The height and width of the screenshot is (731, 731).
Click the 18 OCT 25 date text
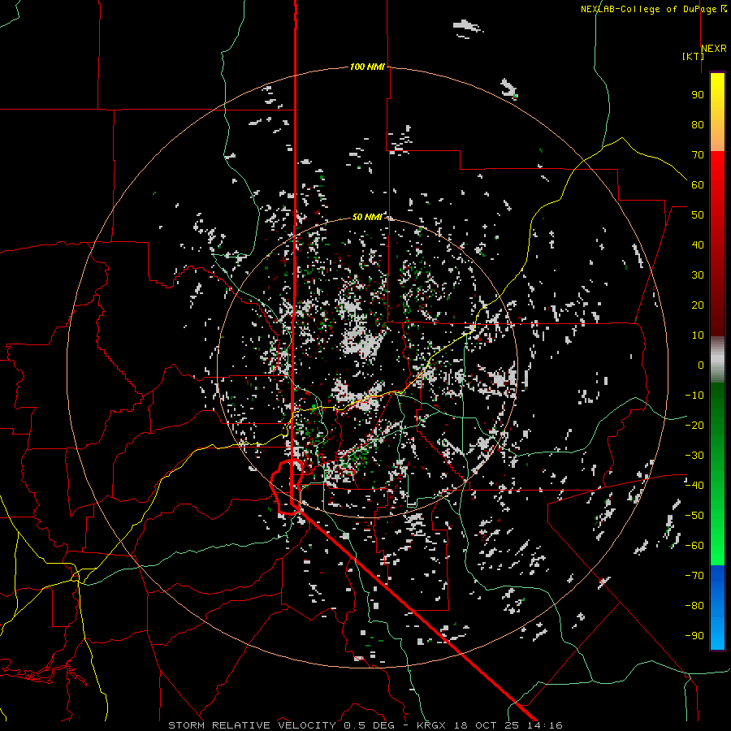(487, 725)
